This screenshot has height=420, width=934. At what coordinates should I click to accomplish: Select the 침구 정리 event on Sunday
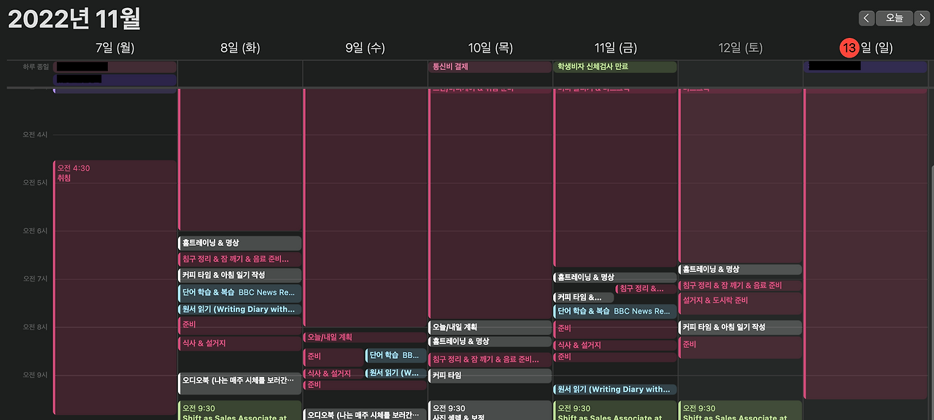(741, 285)
